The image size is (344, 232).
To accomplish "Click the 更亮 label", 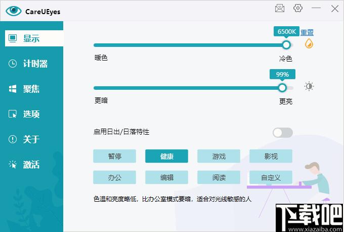I will tap(286, 101).
